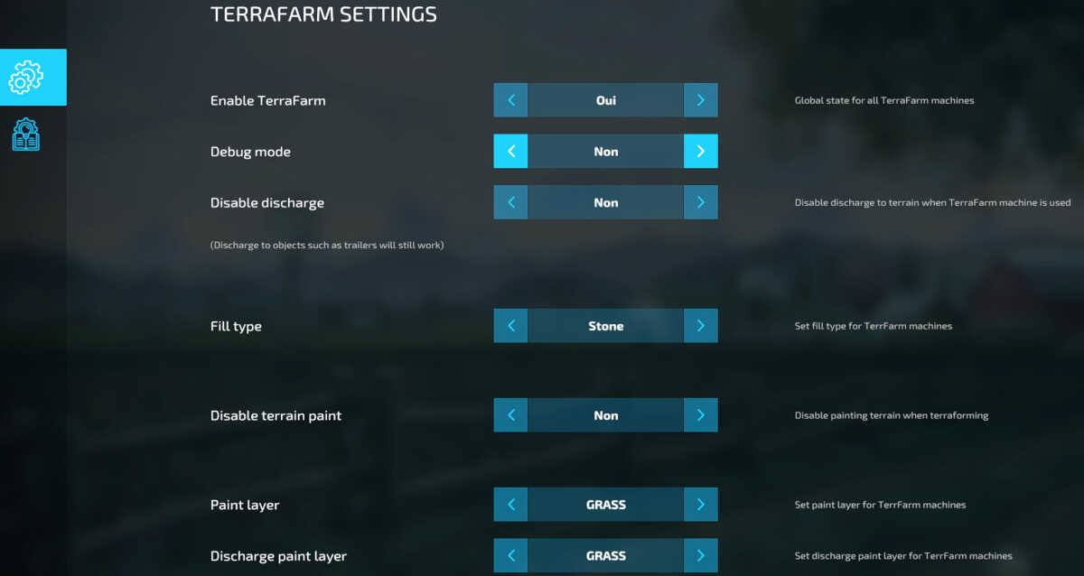1084x576 pixels.
Task: Click the GRASS value for Paint layer
Action: coord(605,505)
